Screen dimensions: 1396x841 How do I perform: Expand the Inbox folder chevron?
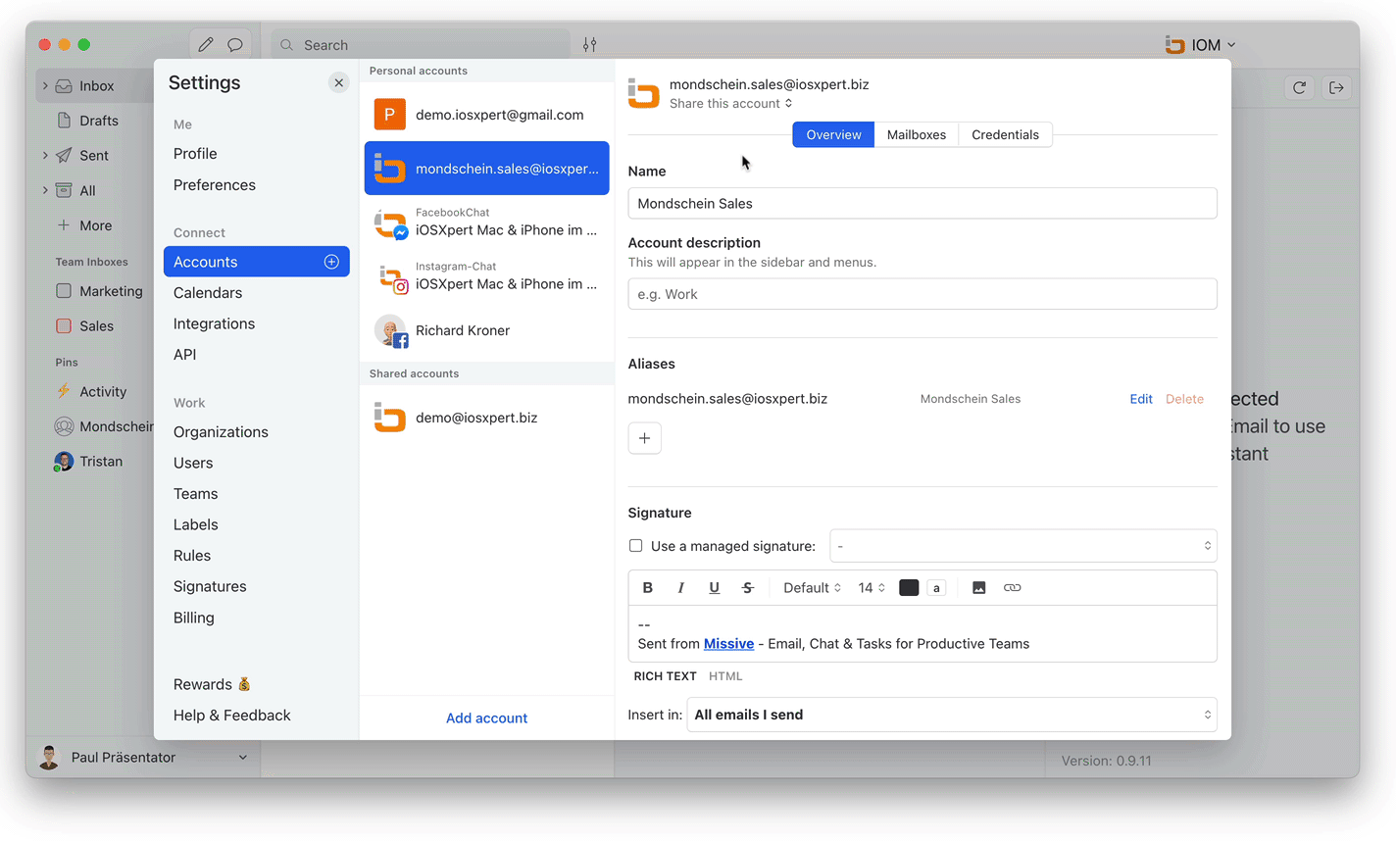click(45, 86)
